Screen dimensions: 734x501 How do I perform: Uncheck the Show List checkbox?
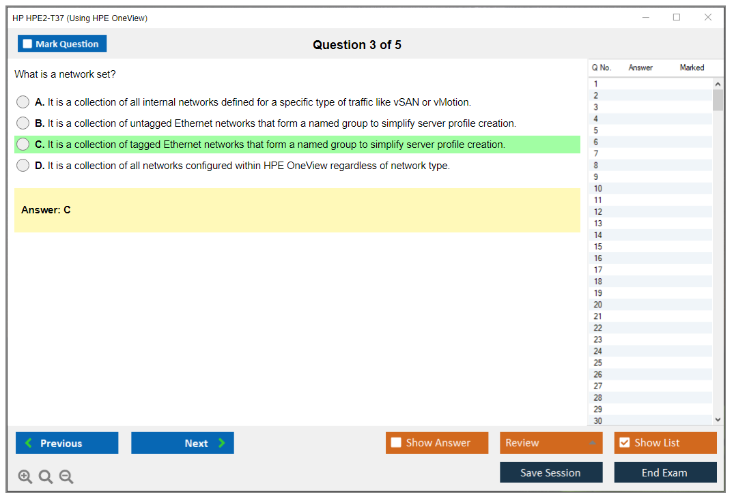624,443
